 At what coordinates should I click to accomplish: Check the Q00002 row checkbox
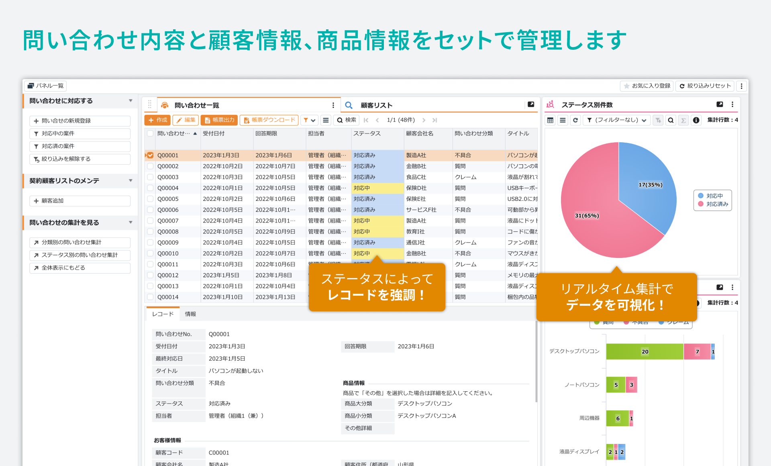(150, 166)
